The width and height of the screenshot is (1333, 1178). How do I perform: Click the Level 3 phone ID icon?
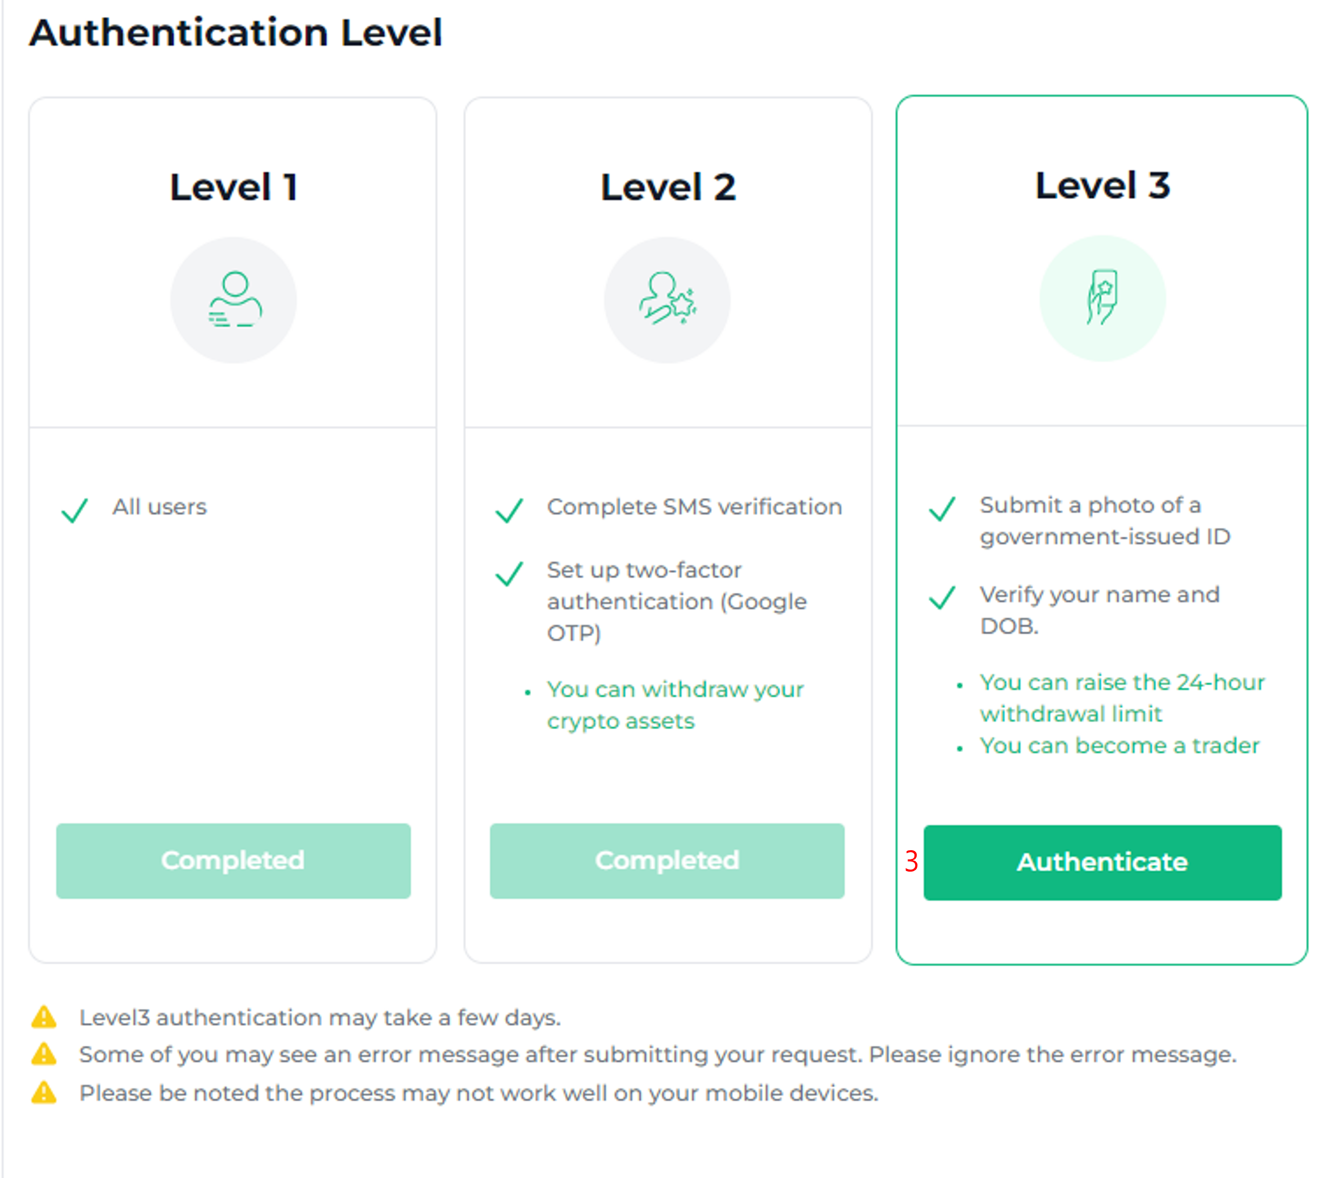[x=1102, y=298]
